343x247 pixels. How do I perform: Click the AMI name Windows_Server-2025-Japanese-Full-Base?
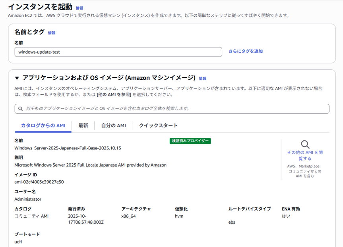pos(68,148)
